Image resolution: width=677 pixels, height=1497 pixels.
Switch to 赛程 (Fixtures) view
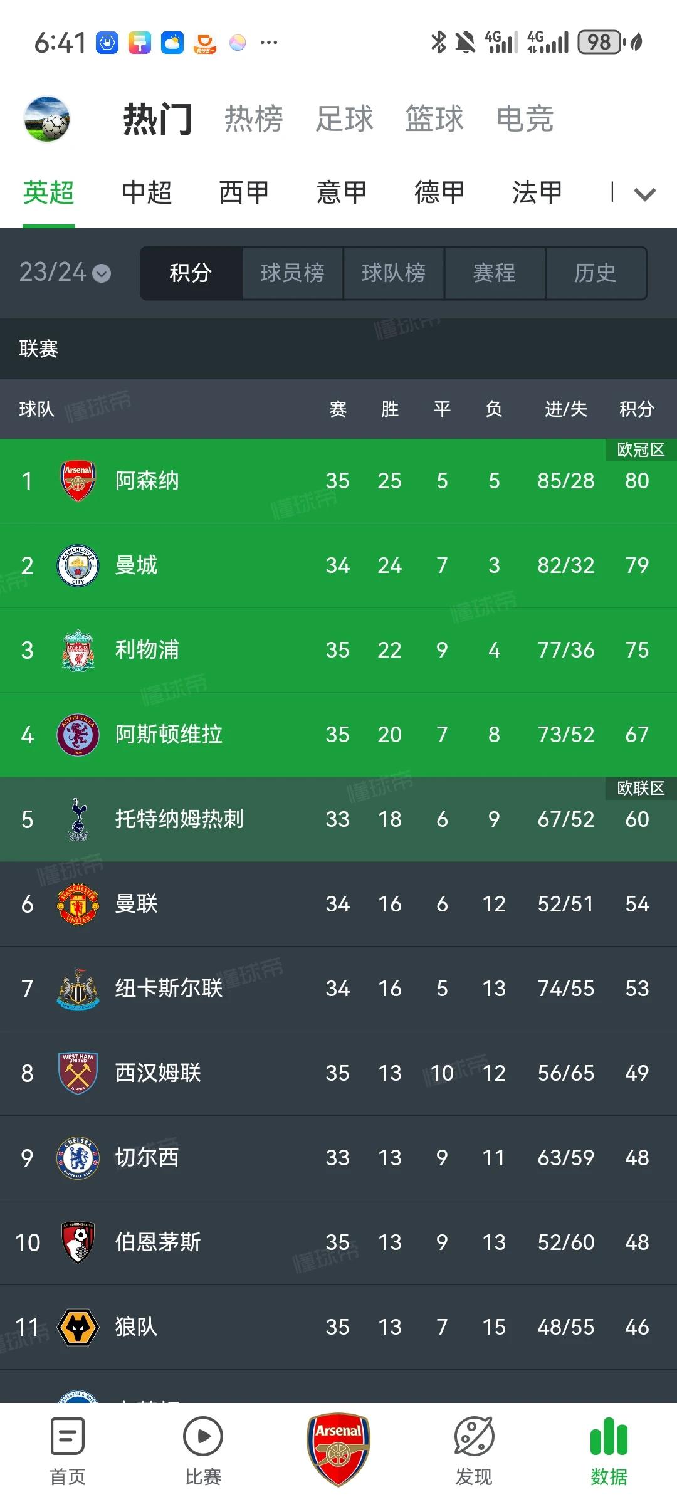[495, 273]
